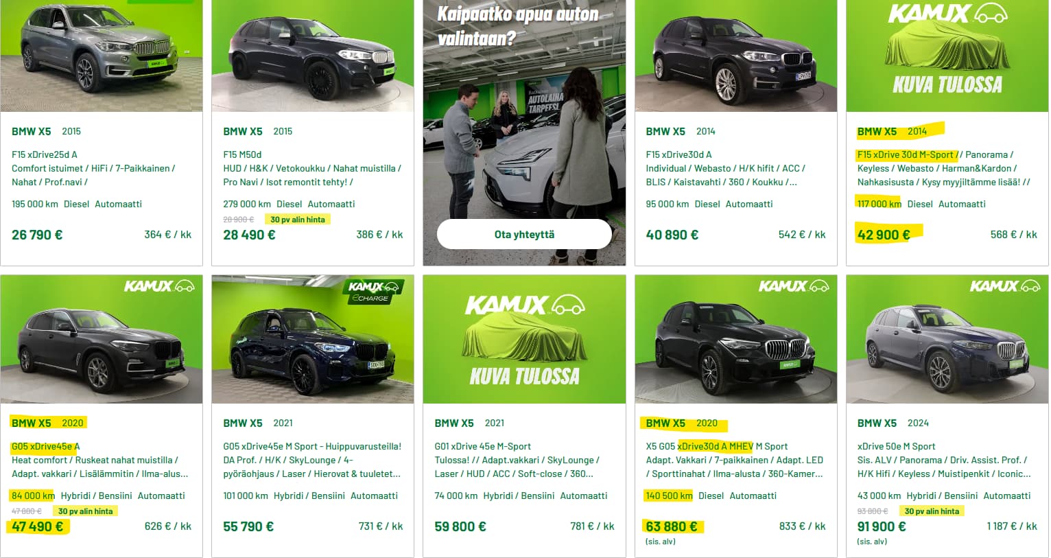Click the Kamux logo on the G01 xDrive 45e placeholder

[525, 305]
